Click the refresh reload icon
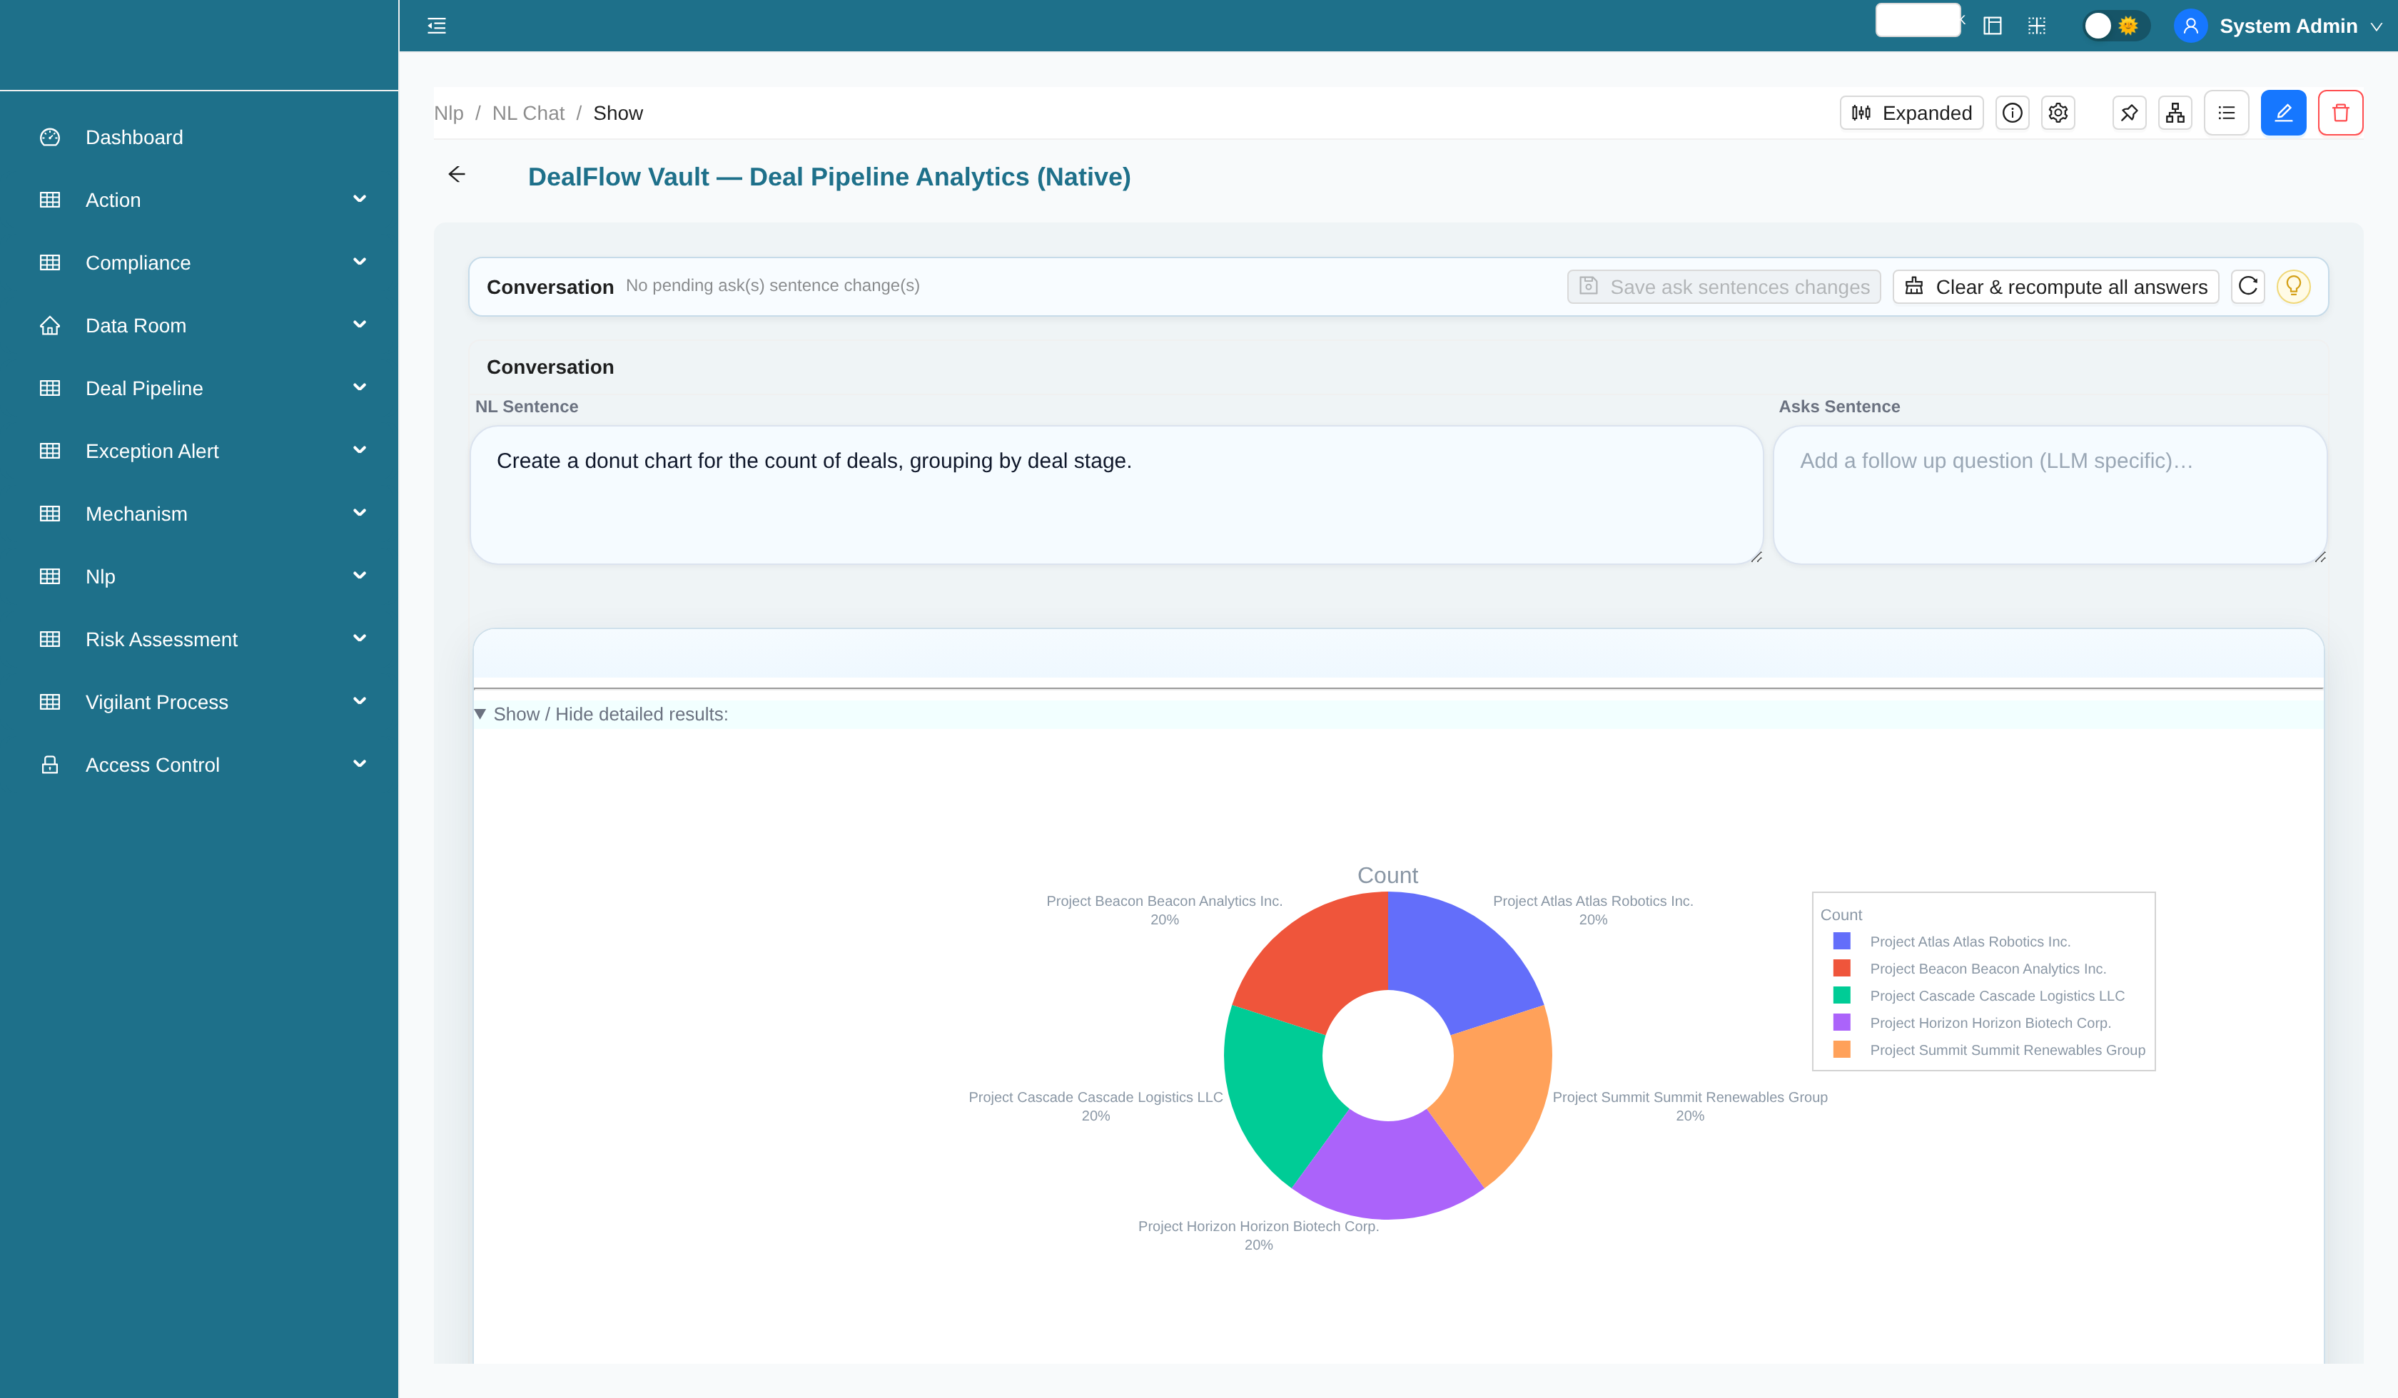2398x1398 pixels. [2247, 286]
